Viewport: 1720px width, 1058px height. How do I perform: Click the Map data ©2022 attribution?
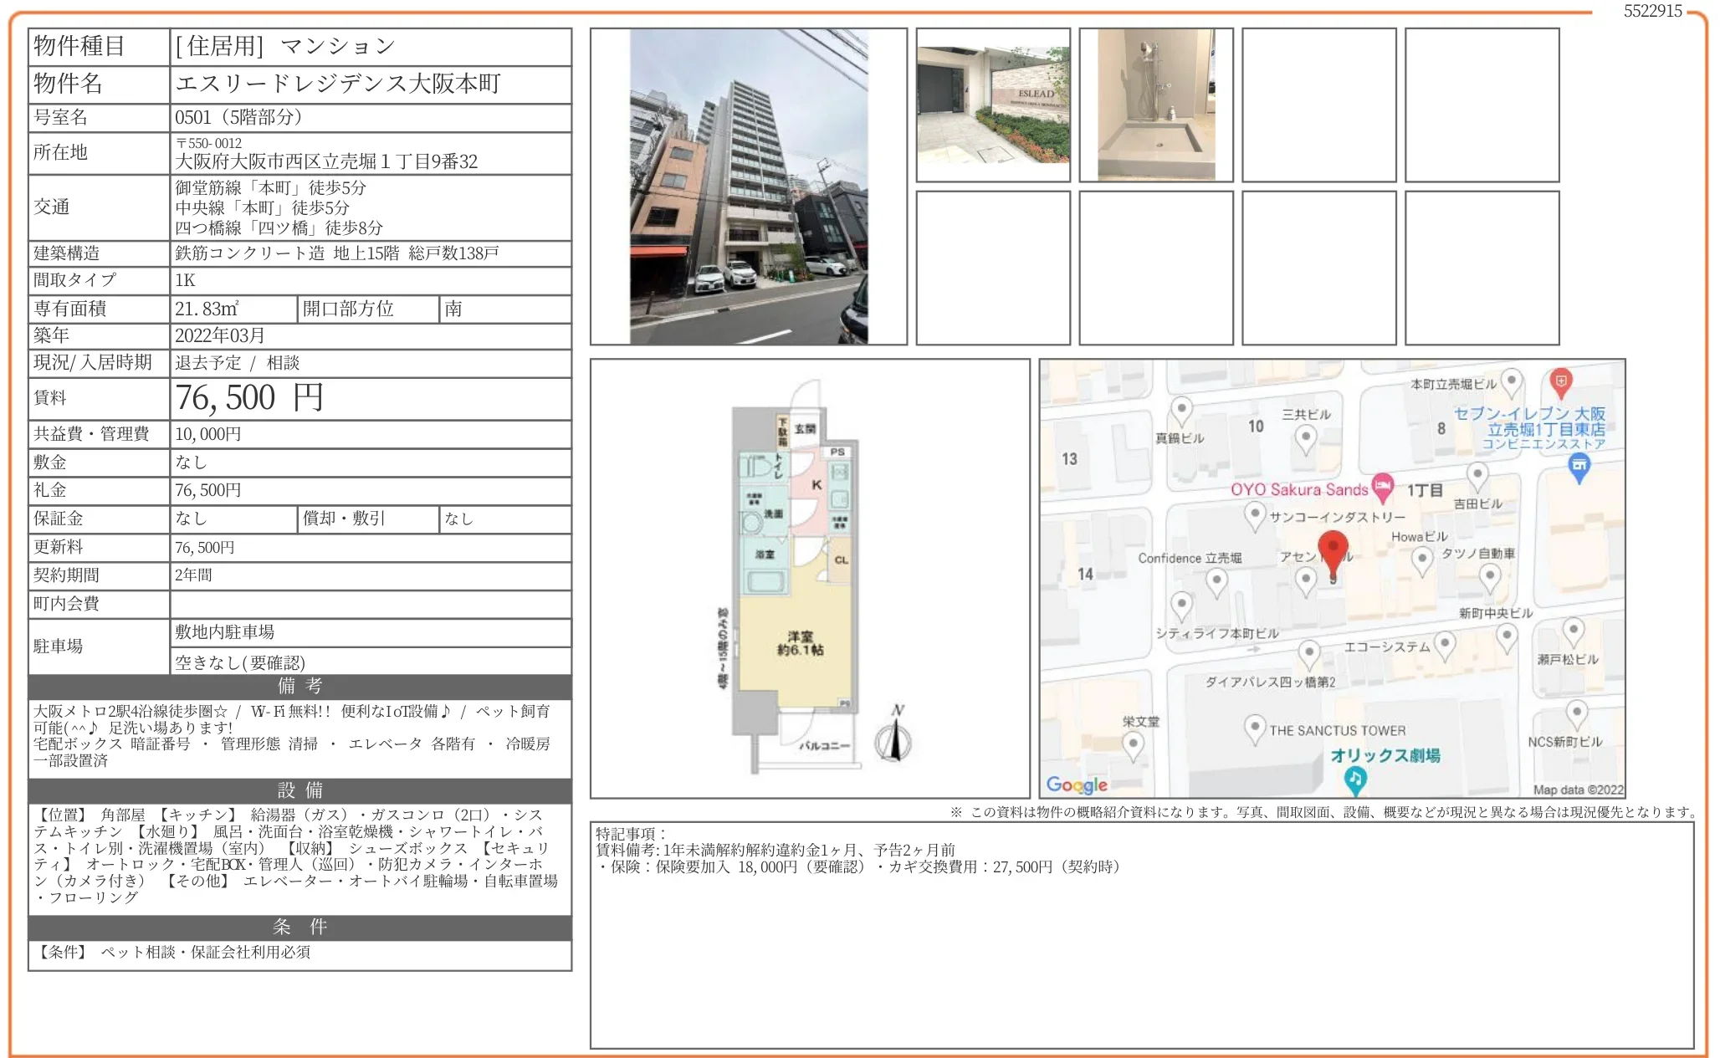click(1580, 788)
